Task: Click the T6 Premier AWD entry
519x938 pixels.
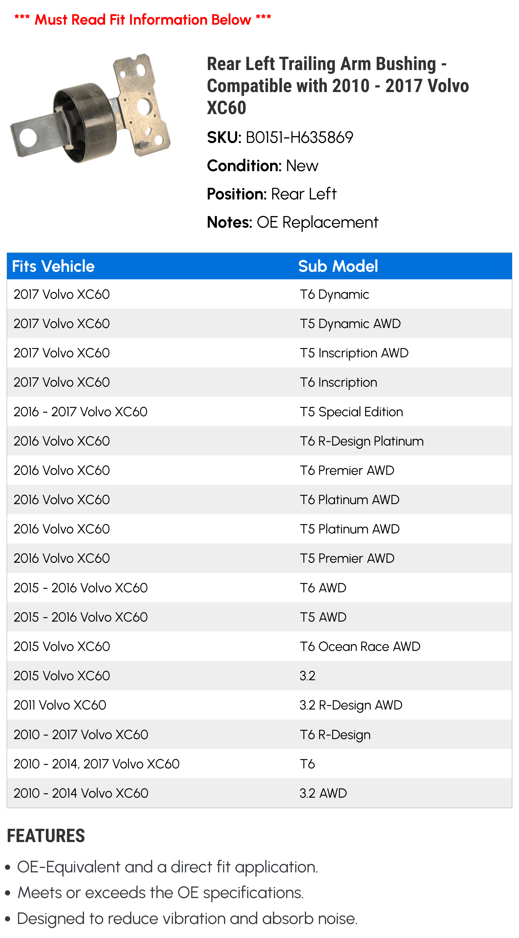Action: point(347,470)
